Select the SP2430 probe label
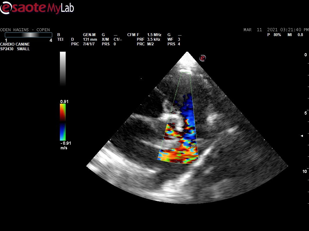The image size is (309, 231). [x=7, y=49]
